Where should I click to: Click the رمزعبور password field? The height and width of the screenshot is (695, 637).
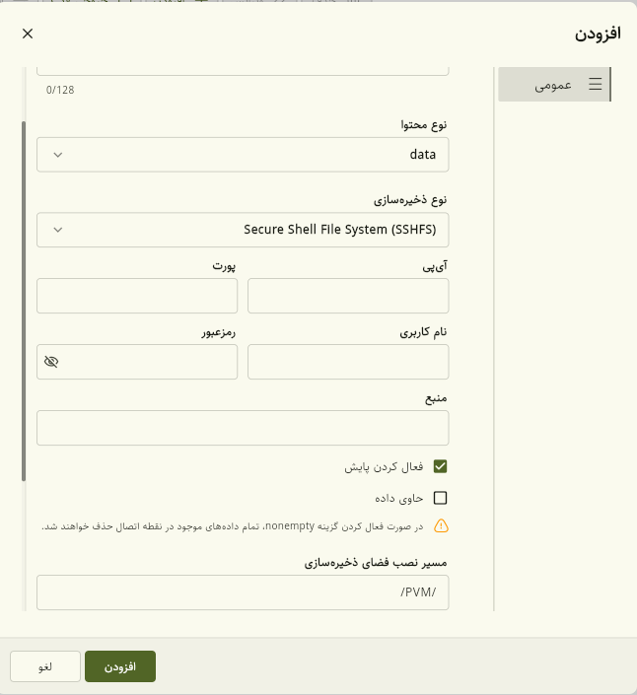(137, 362)
